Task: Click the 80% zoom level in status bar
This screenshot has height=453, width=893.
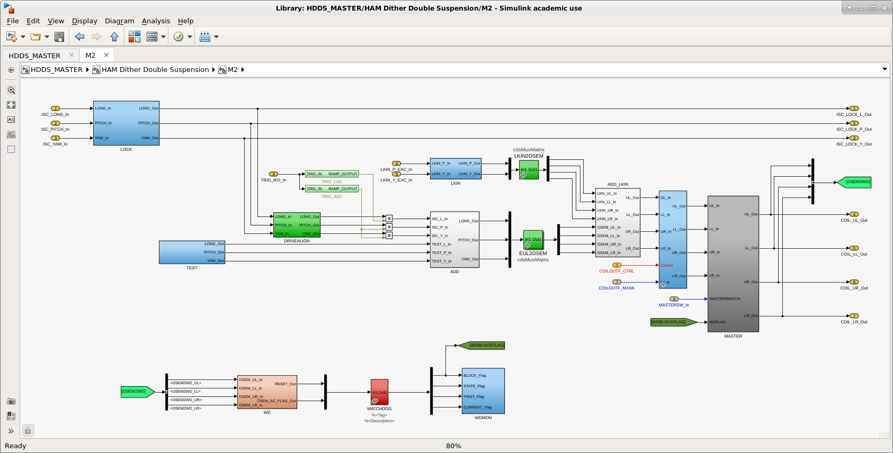Action: [x=453, y=446]
